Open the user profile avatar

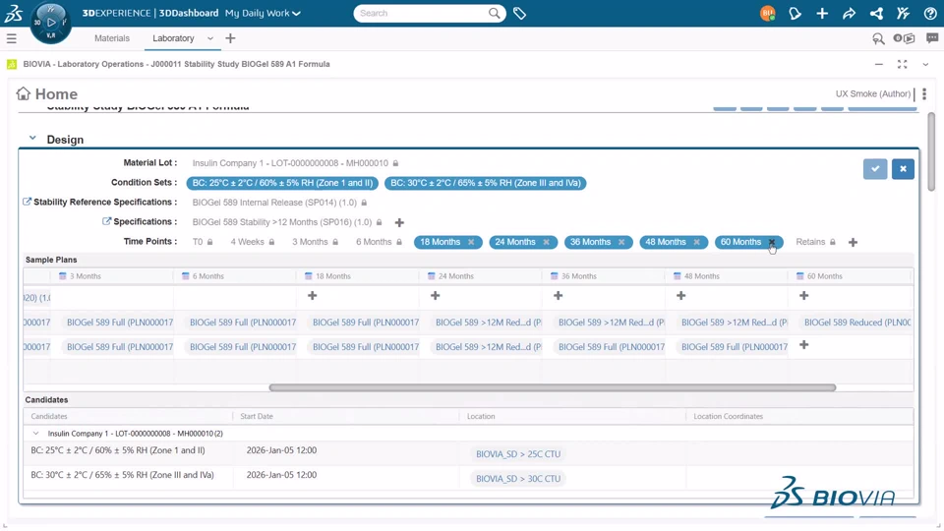coord(768,13)
